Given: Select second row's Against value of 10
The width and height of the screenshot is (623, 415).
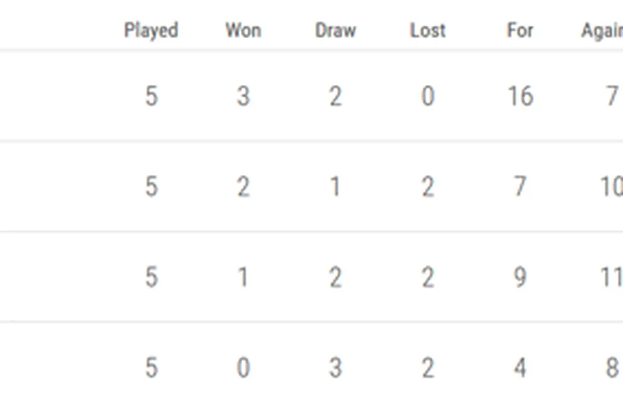Looking at the screenshot, I should coord(611,187).
